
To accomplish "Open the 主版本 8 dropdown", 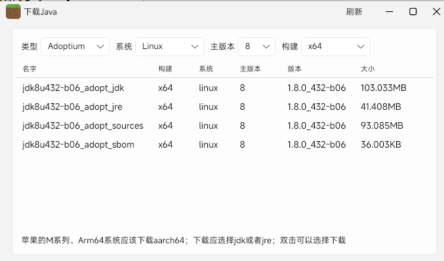I will pyautogui.click(x=257, y=47).
